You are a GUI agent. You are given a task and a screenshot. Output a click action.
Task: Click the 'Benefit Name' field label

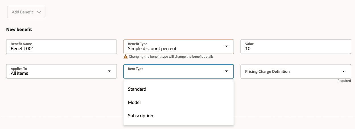[x=21, y=44]
